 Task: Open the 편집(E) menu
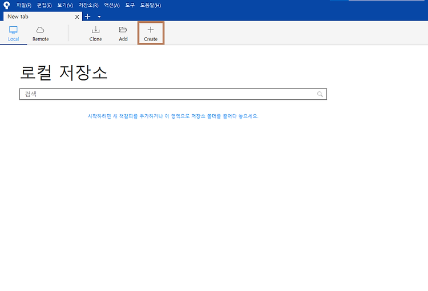[44, 5]
